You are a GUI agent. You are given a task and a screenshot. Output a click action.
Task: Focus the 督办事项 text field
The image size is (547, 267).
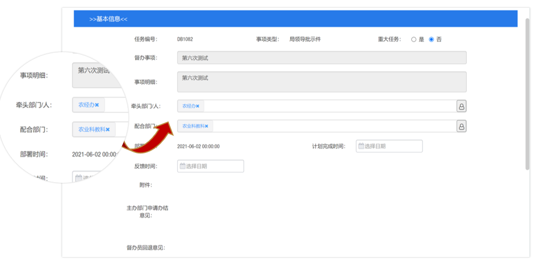click(321, 58)
